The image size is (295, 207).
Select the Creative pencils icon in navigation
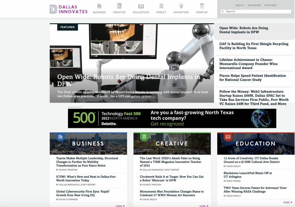(119, 6)
